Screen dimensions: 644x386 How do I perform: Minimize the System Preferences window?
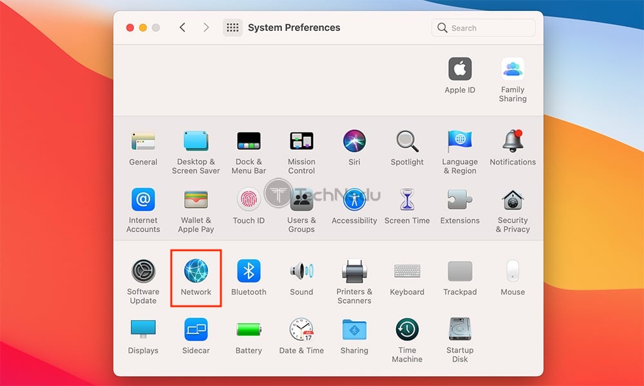[x=143, y=28]
